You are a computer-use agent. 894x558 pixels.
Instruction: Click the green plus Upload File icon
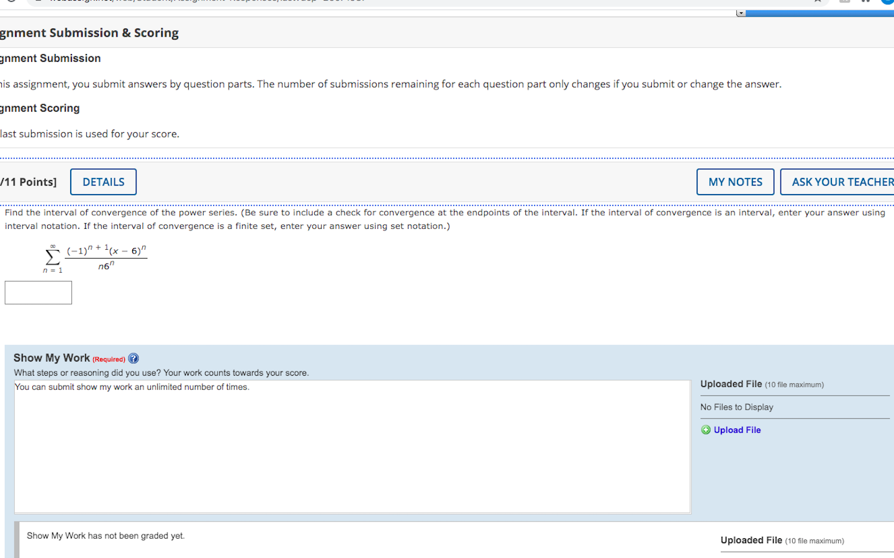pyautogui.click(x=706, y=430)
